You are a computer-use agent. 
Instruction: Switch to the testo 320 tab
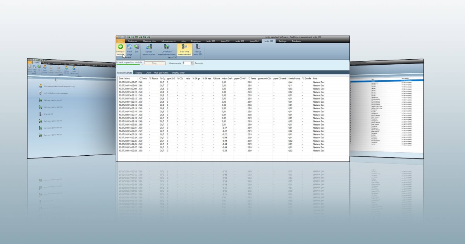pyautogui.click(x=239, y=41)
